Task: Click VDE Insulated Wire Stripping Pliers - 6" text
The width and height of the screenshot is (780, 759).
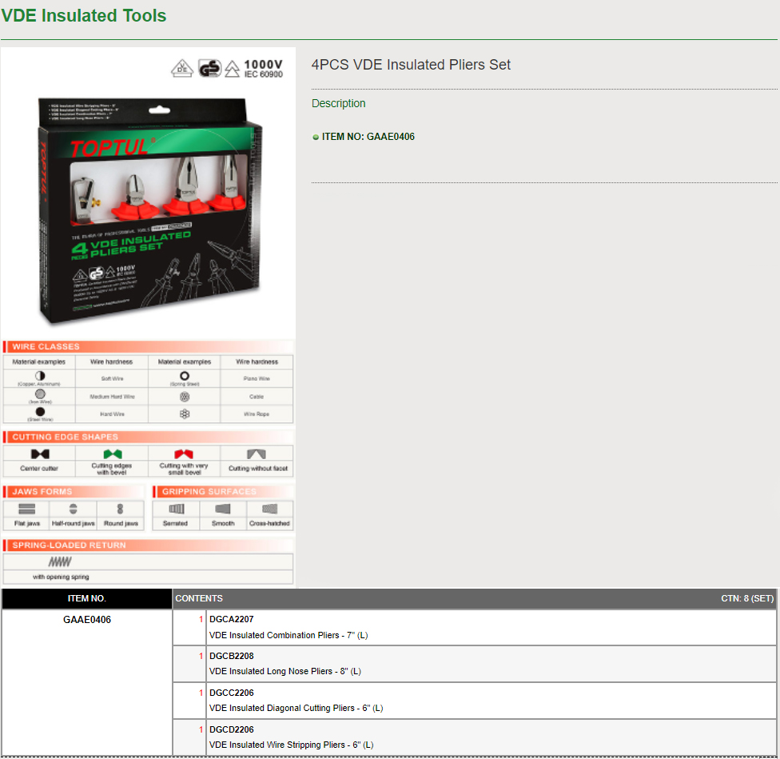Action: 291,745
